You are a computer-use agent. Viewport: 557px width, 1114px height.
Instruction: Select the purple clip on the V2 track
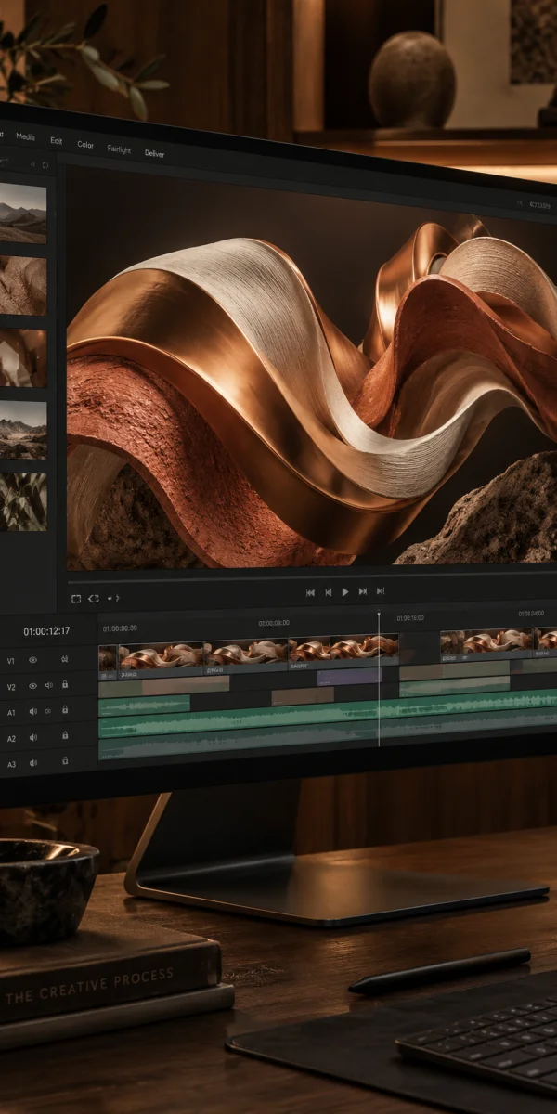click(x=349, y=676)
